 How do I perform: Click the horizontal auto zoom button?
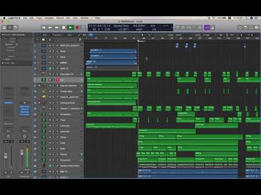point(232,35)
